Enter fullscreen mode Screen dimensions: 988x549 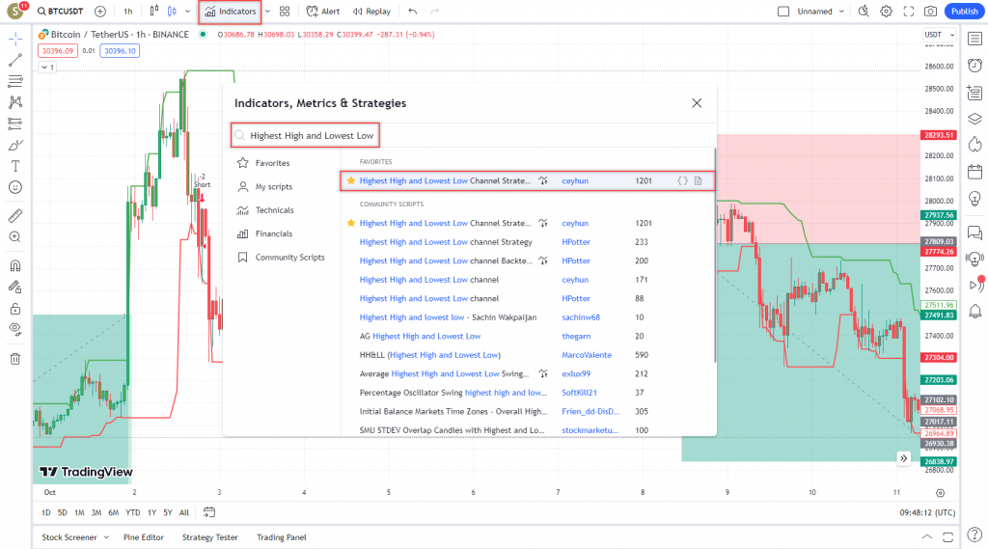point(908,12)
